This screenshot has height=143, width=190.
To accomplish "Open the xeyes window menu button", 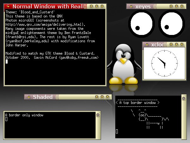I will click(x=131, y=6).
